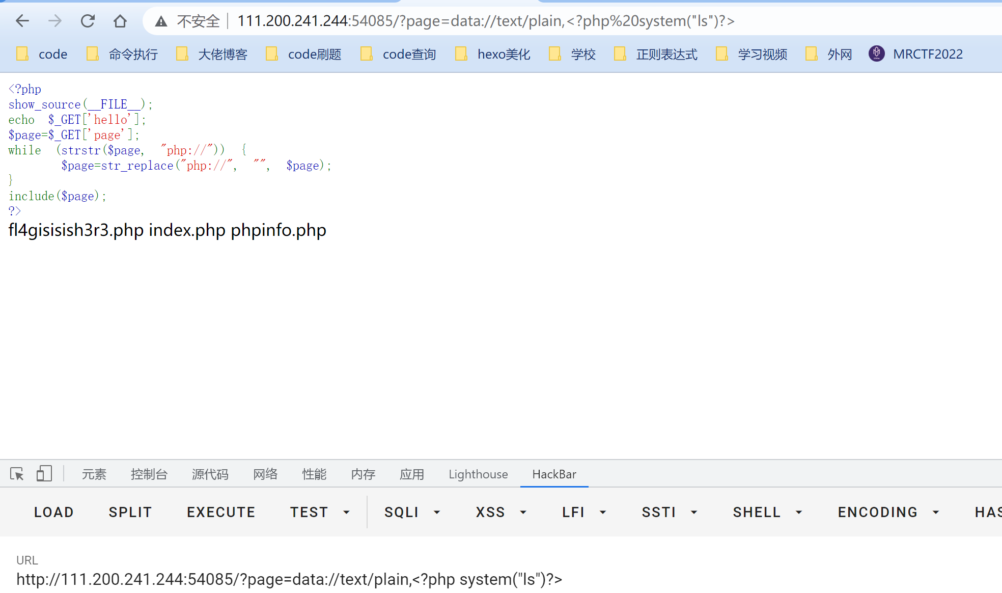Open the 'code查询' bookmark folder
The image size is (1002, 593).
pyautogui.click(x=398, y=54)
